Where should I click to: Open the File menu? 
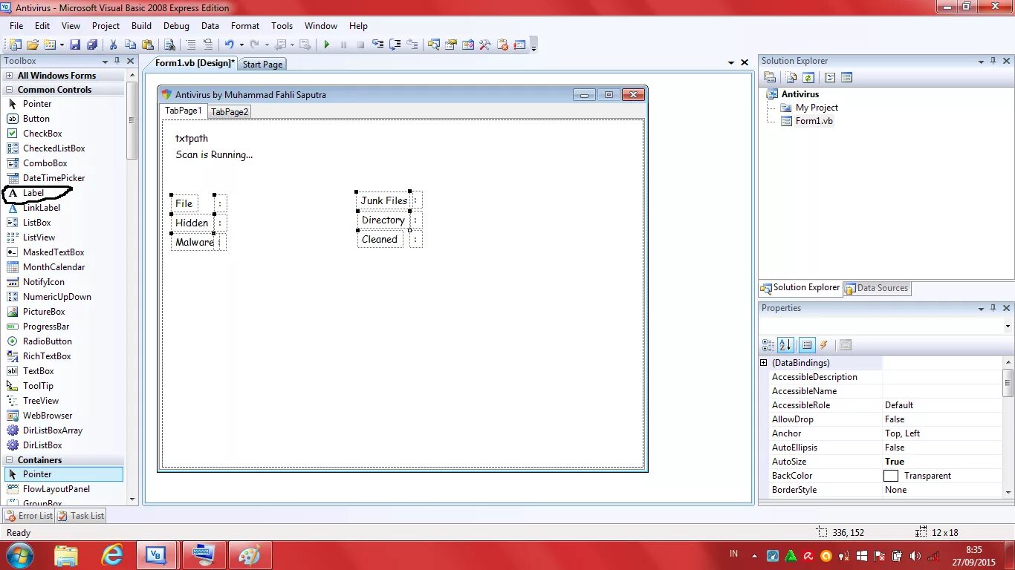[16, 25]
